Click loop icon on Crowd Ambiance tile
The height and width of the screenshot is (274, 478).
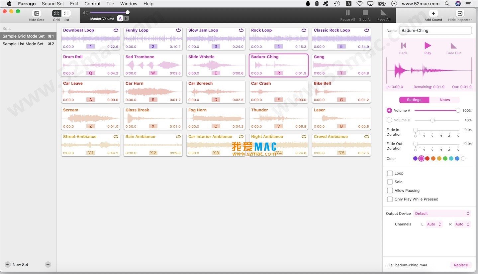point(367,136)
